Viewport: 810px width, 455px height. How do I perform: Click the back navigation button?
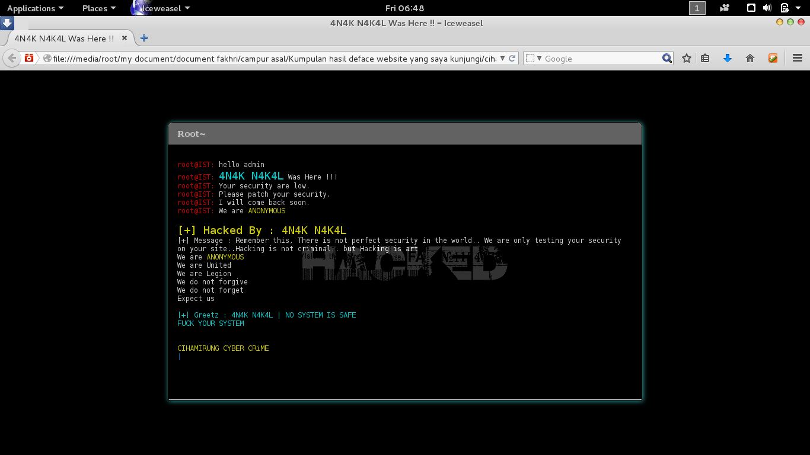[11, 58]
